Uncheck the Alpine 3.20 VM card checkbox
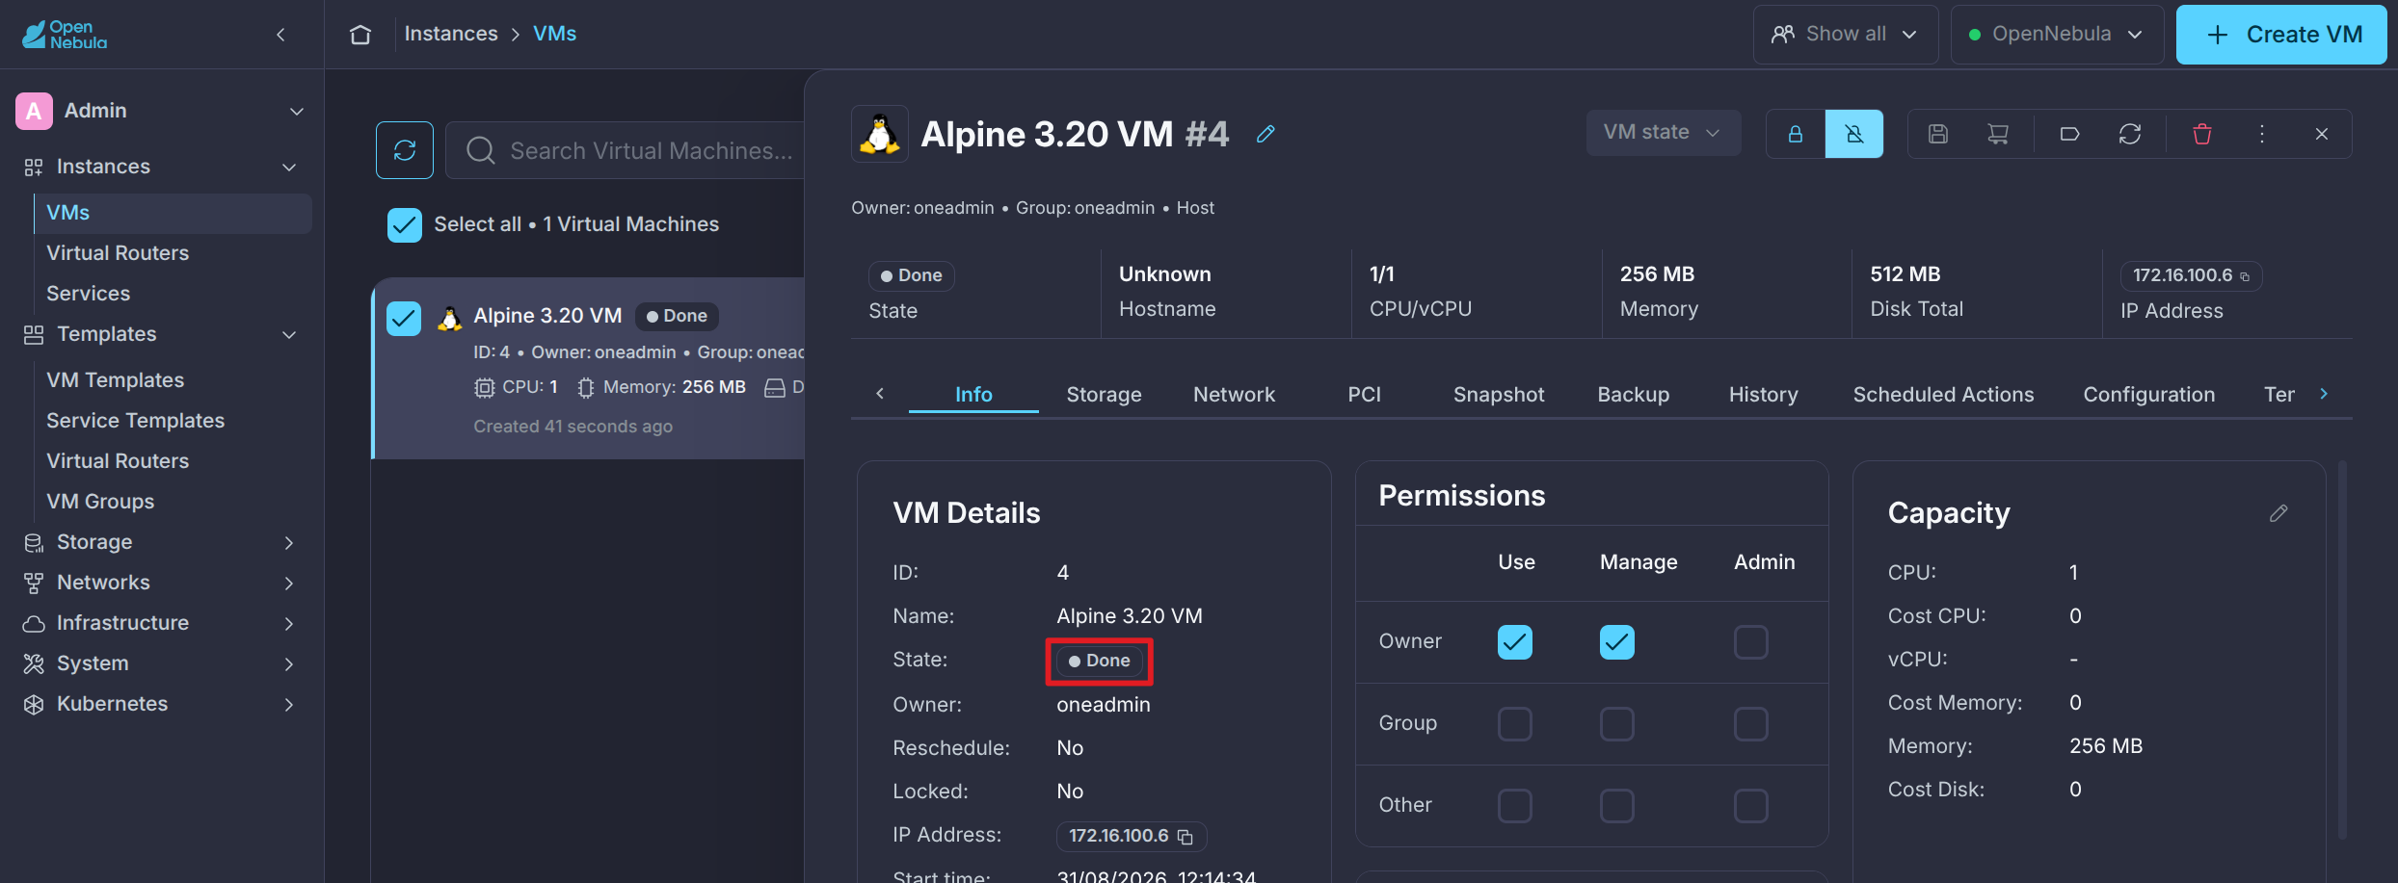The height and width of the screenshot is (883, 2398). coord(404,319)
